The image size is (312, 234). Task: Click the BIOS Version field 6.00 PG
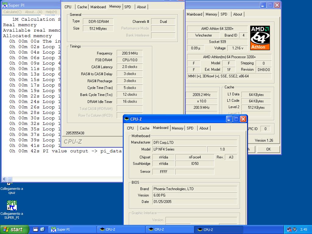(x=195, y=195)
